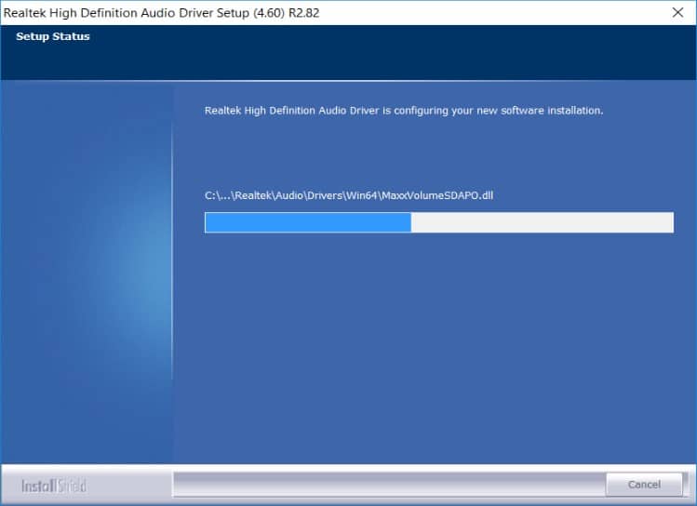697x506 pixels.
Task: Click the Realtek folder name in file path
Action: (254, 194)
